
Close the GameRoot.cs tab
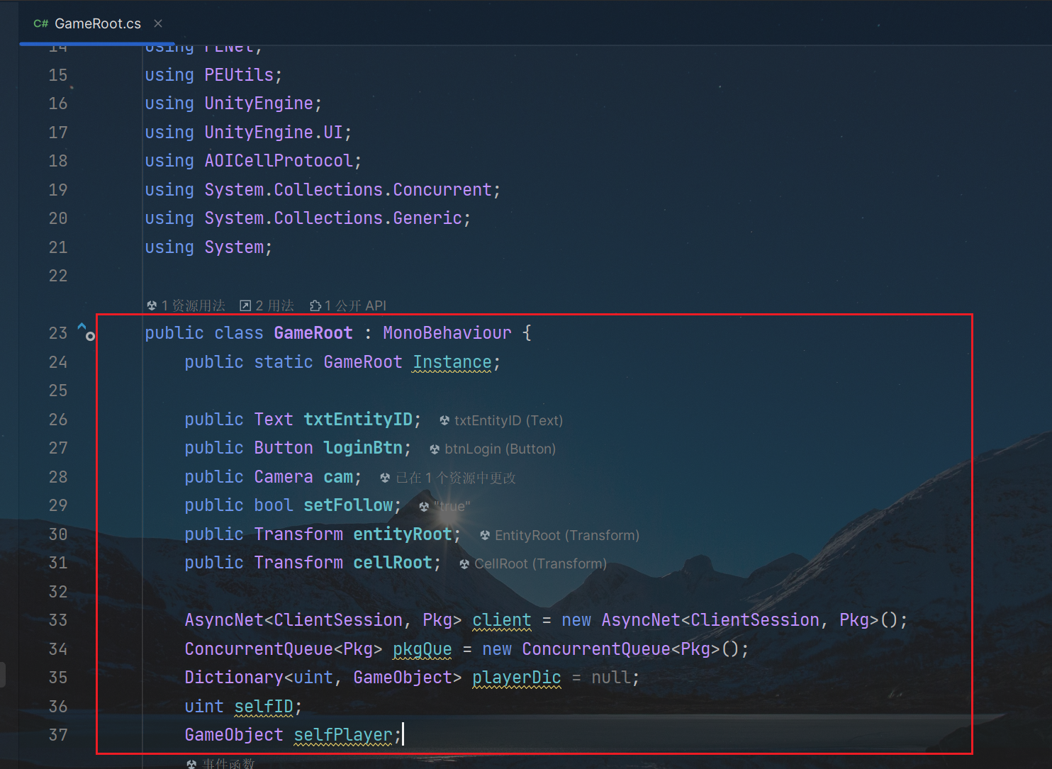158,23
